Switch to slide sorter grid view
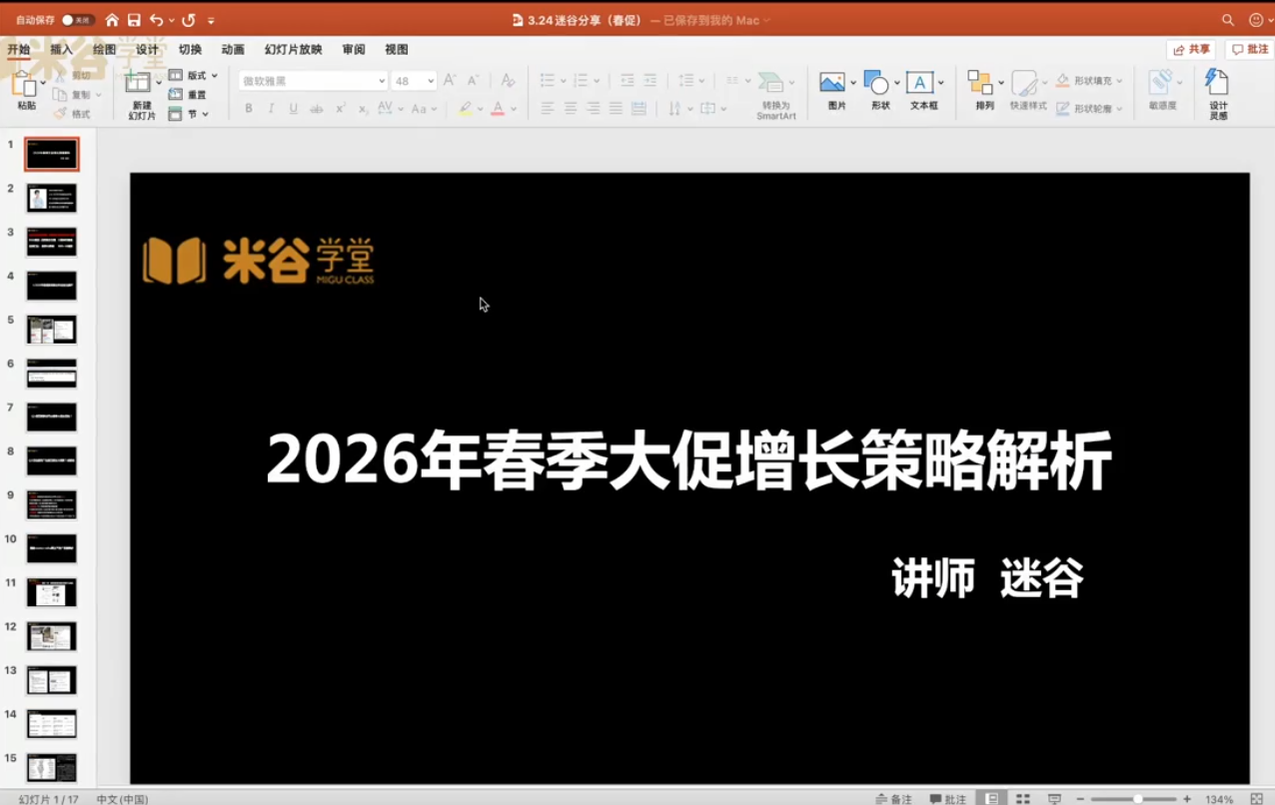The image size is (1275, 805). (x=1022, y=799)
